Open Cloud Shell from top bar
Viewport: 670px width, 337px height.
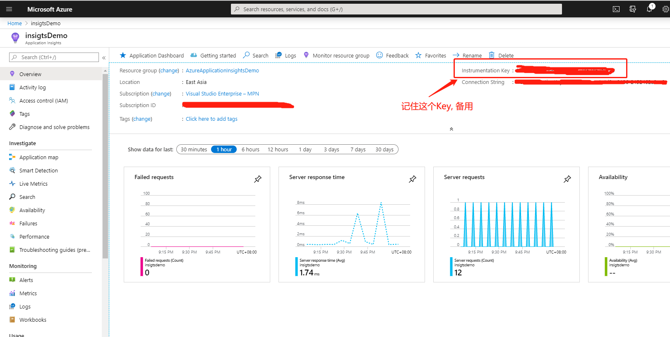(616, 9)
